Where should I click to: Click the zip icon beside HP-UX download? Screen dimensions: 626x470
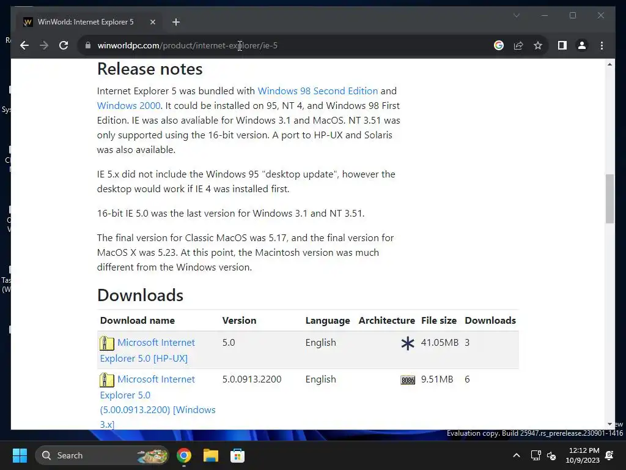pos(106,343)
